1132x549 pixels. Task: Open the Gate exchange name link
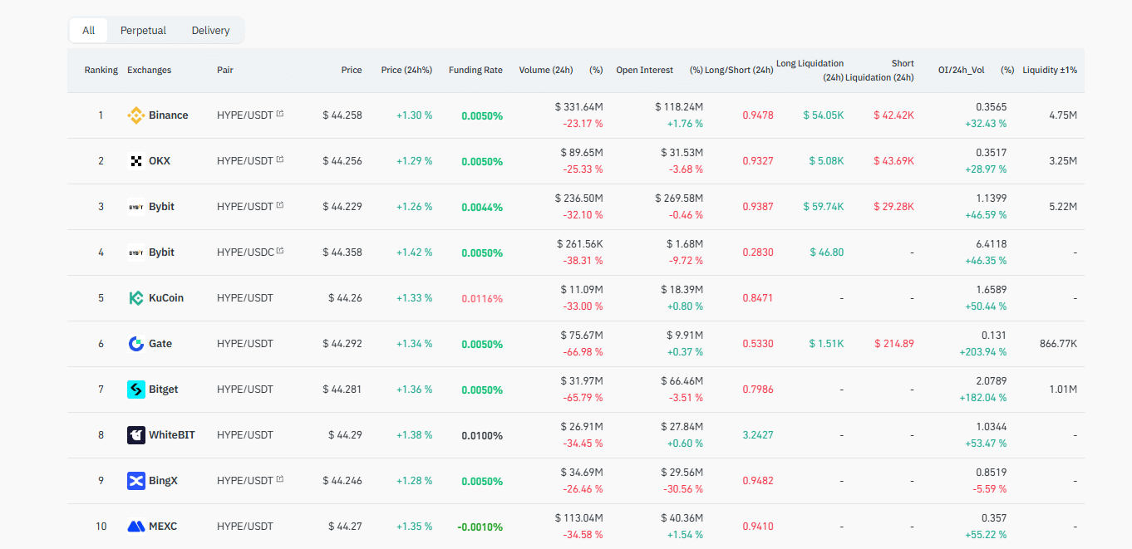160,344
